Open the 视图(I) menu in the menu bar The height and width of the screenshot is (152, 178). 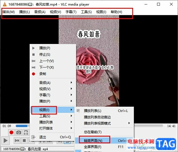point(101,12)
